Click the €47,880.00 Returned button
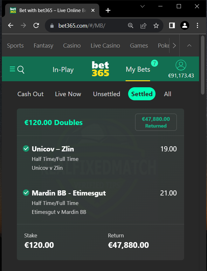Screen dimensions: 207x271 click(156, 122)
